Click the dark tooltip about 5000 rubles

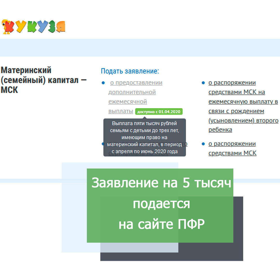[145, 137]
